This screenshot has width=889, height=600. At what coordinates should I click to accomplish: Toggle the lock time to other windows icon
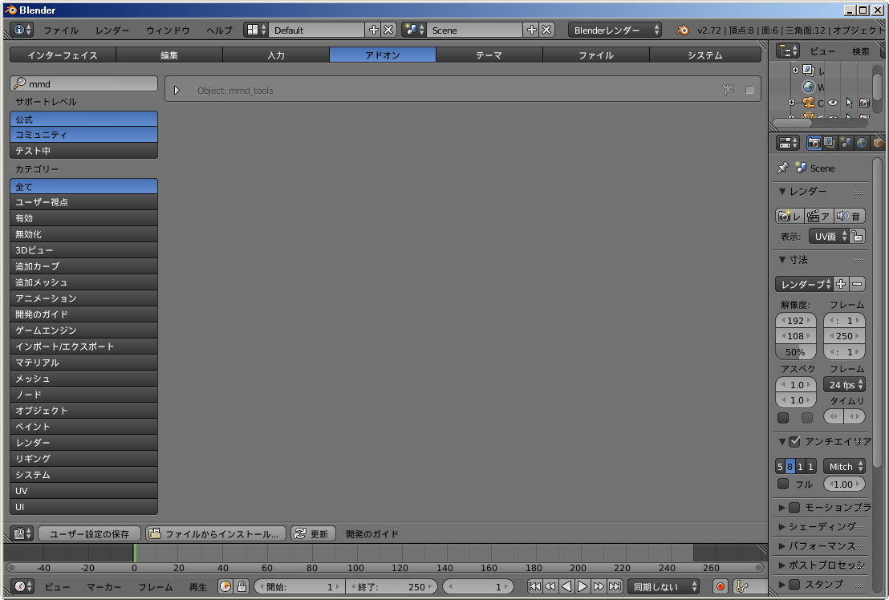[242, 586]
